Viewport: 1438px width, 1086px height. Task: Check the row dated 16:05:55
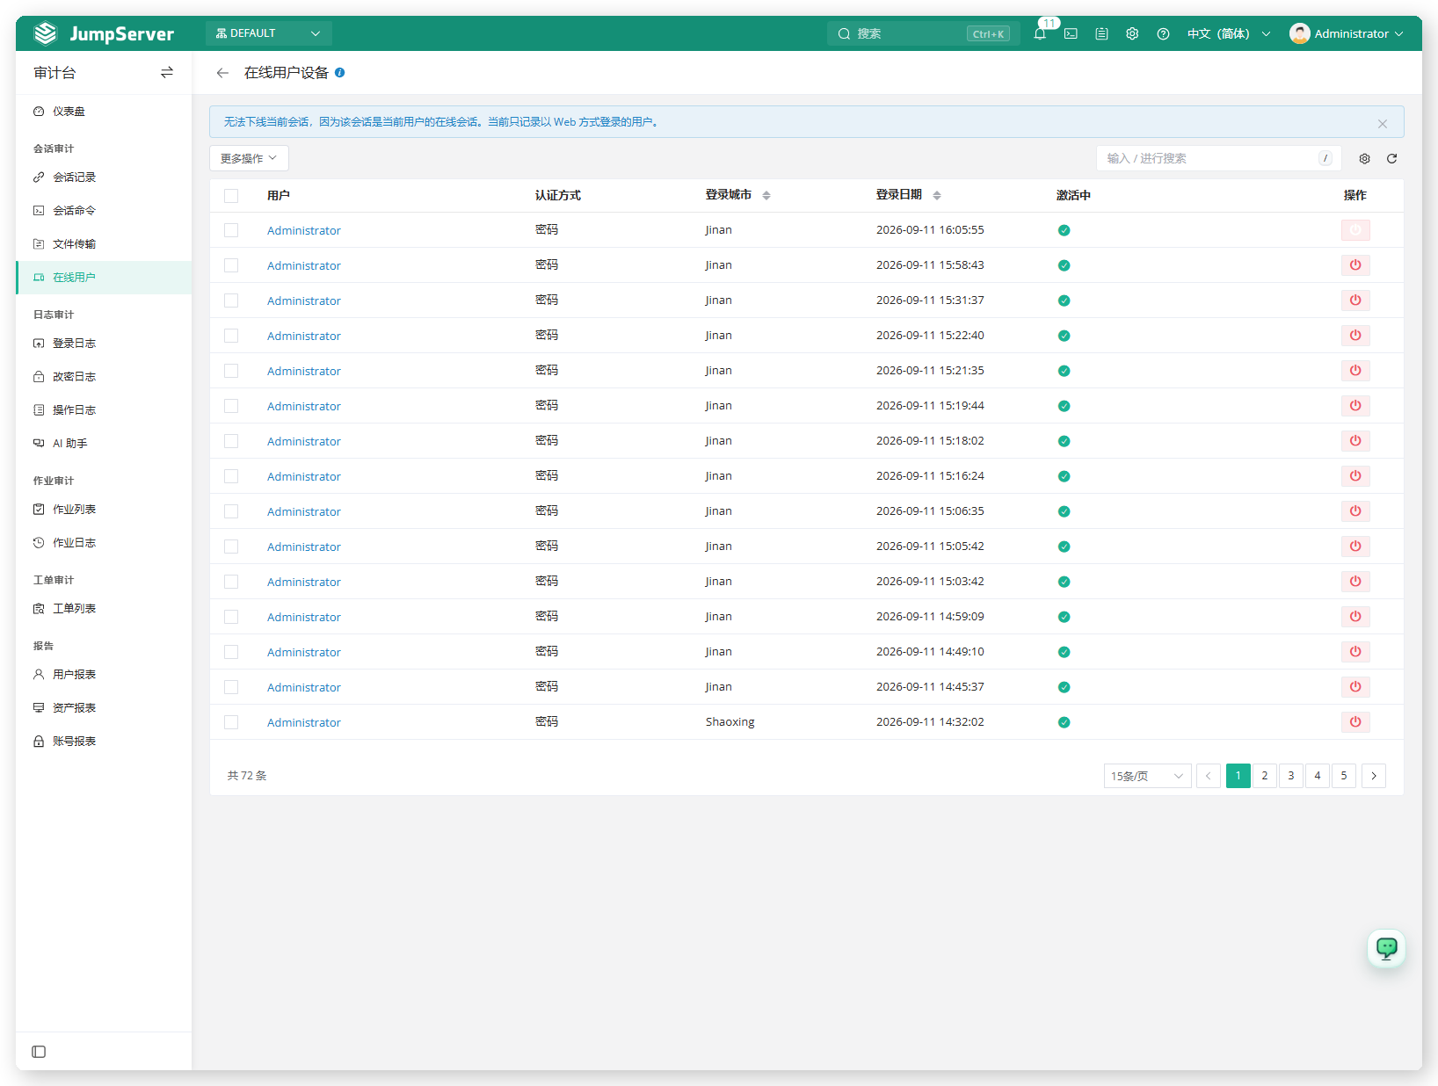coord(231,230)
